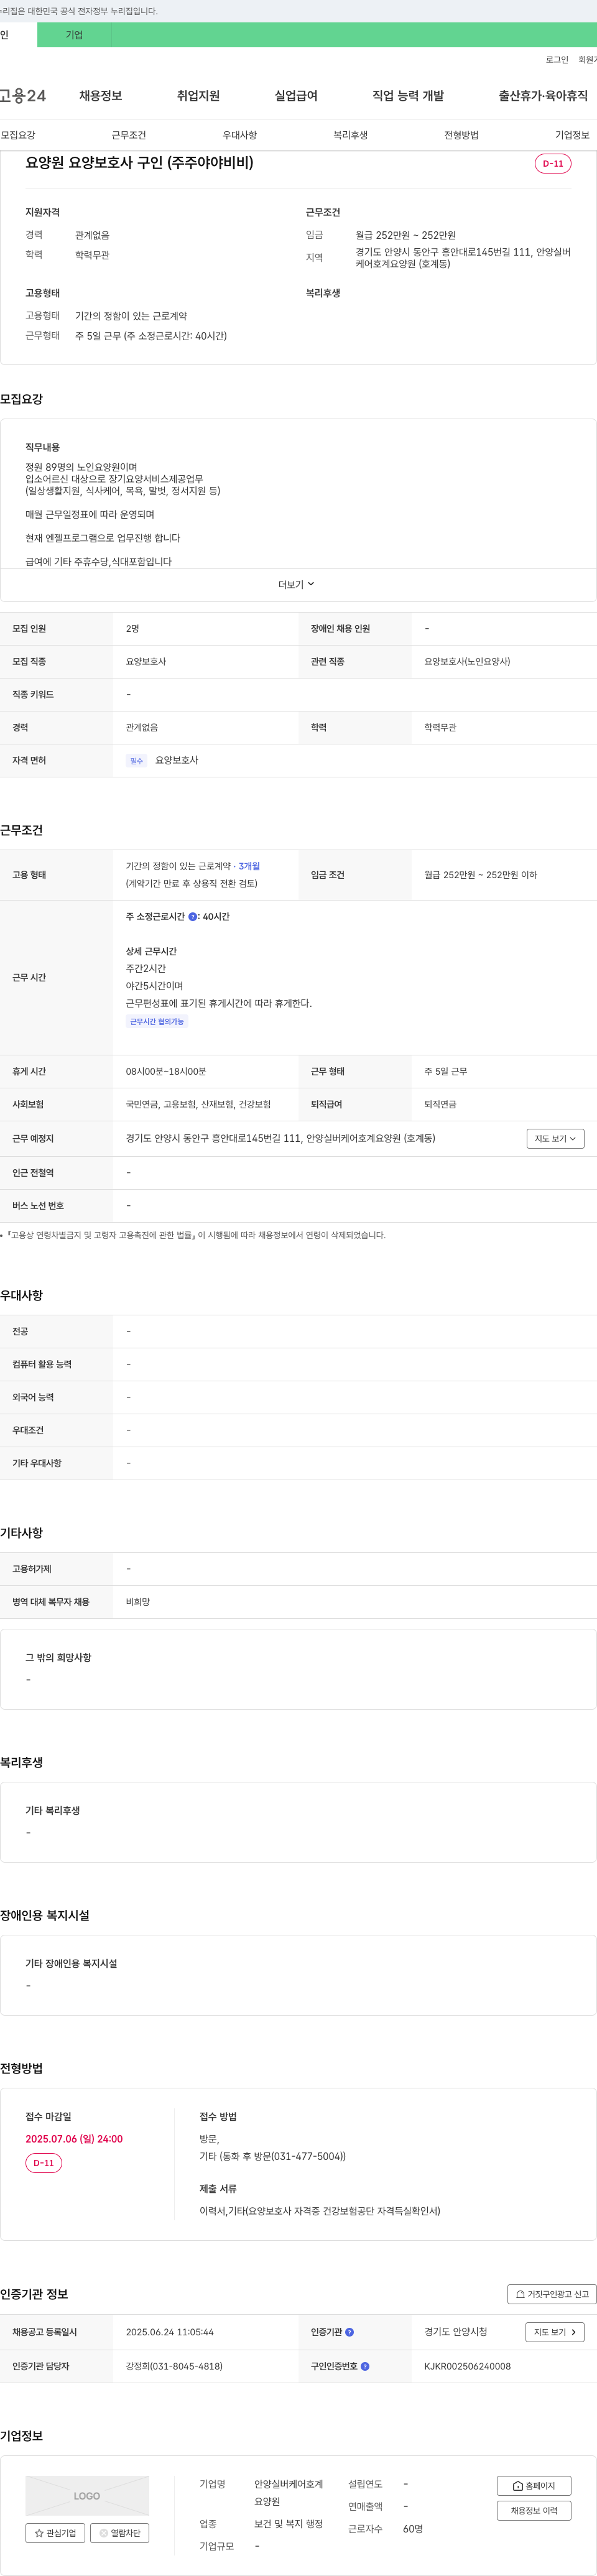Open the 로그인 link
The image size is (597, 2576).
[557, 60]
